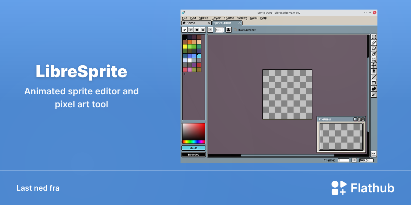The height and width of the screenshot is (205, 411).
Task: Play animation in the Preview window
Action: click(359, 119)
